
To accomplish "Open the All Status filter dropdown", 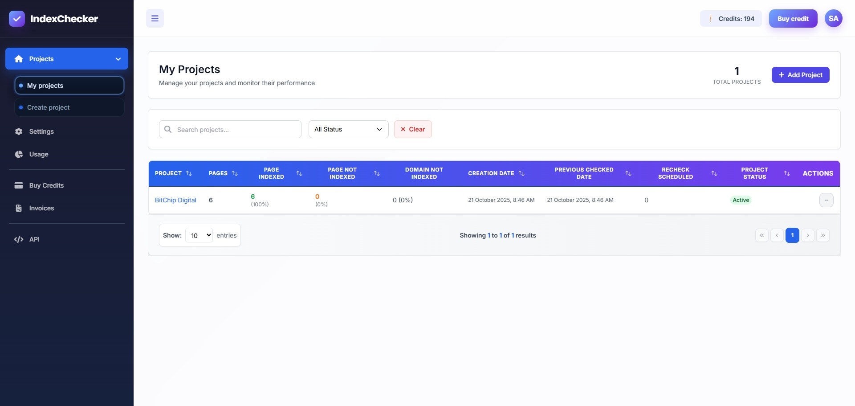I will (x=348, y=129).
